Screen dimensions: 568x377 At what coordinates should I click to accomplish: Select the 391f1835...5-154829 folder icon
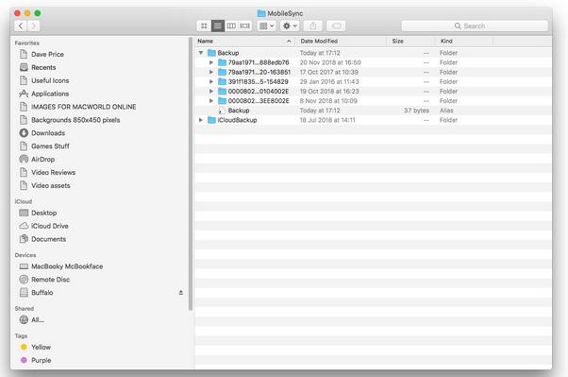click(222, 81)
